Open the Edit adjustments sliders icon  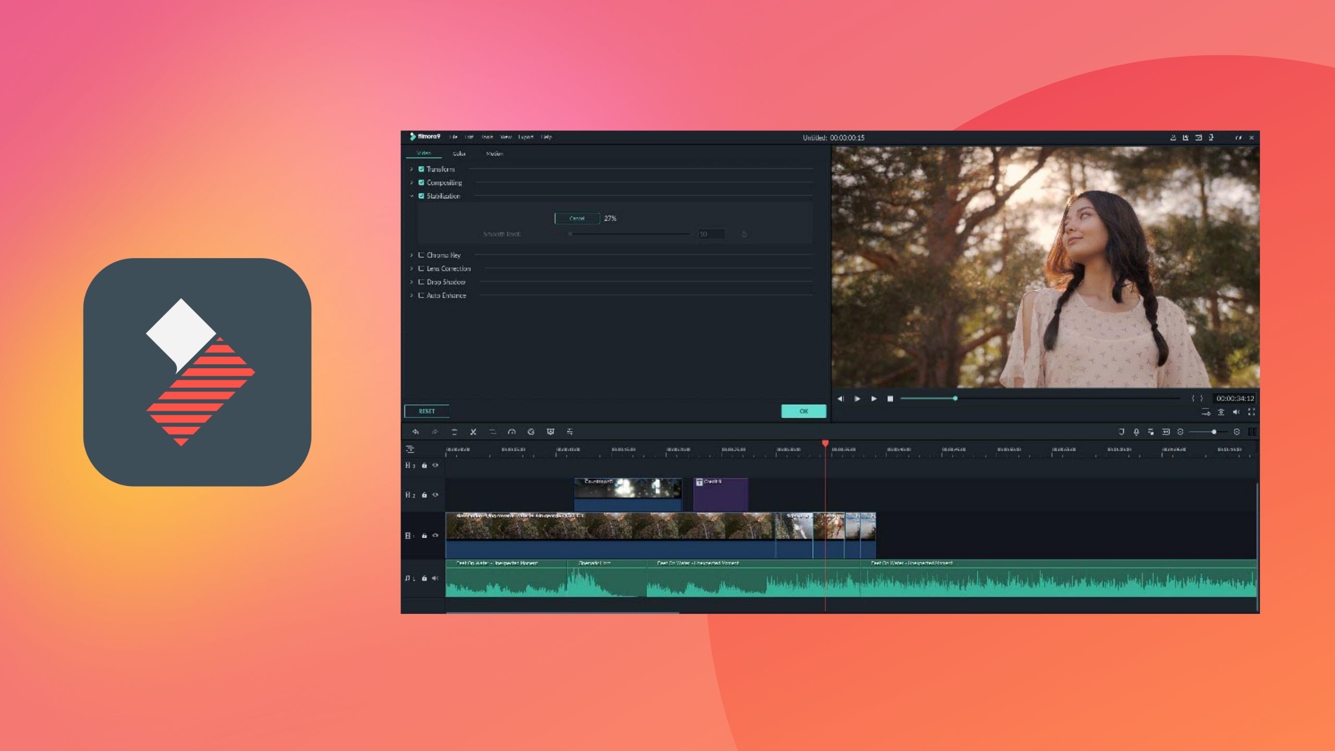(569, 432)
